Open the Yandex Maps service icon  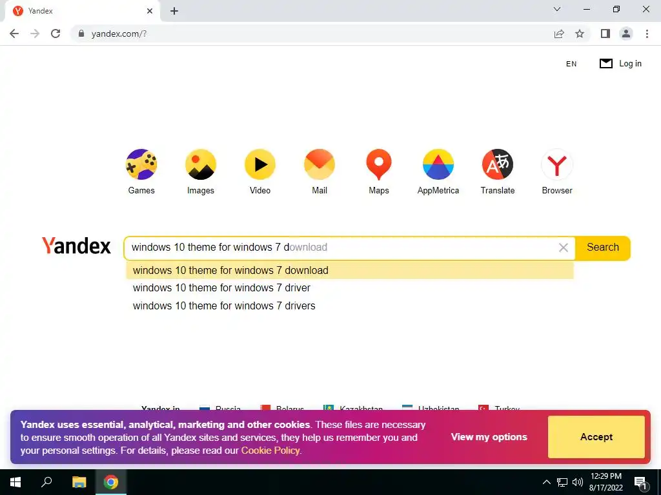[379, 164]
